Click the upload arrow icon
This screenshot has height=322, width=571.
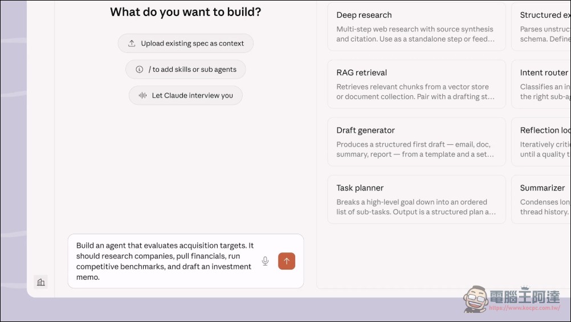tap(132, 43)
